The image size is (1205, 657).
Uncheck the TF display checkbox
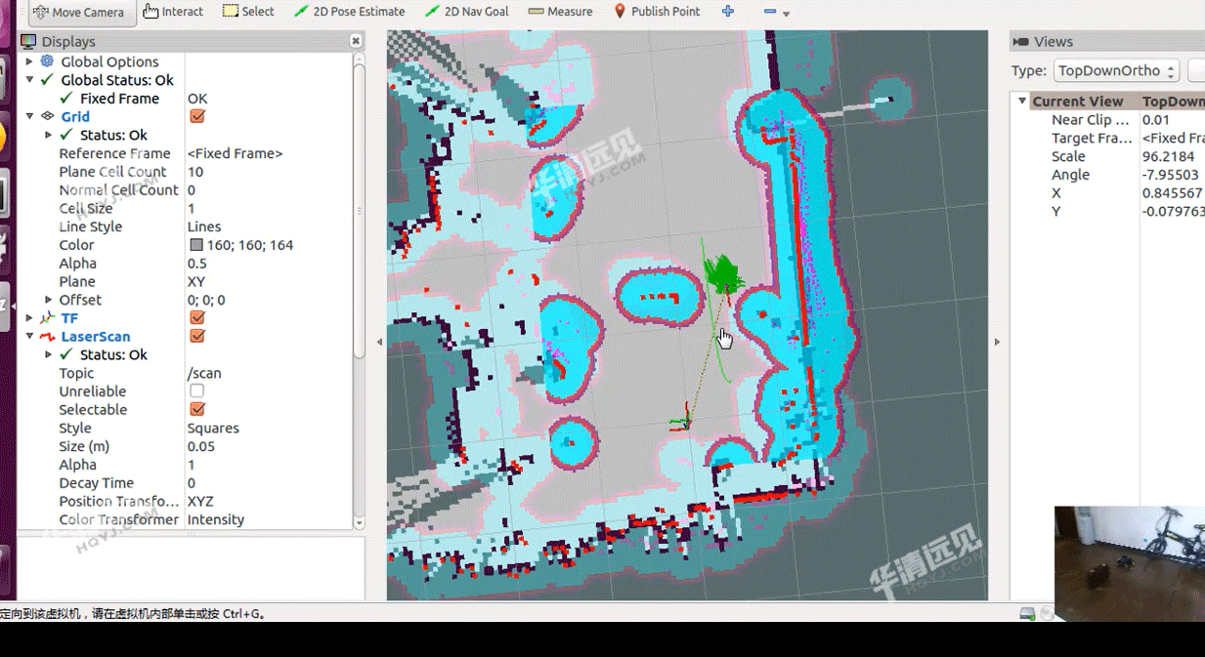197,318
